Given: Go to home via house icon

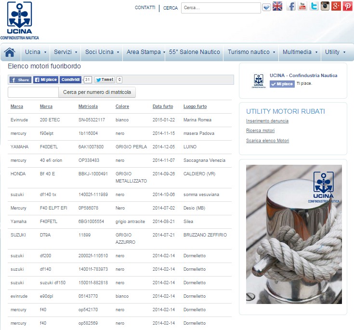Looking at the screenshot, I should coord(10,52).
